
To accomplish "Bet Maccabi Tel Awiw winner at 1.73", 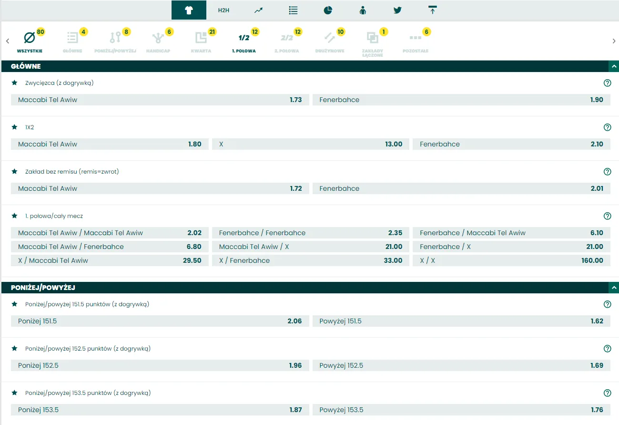I will click(160, 100).
